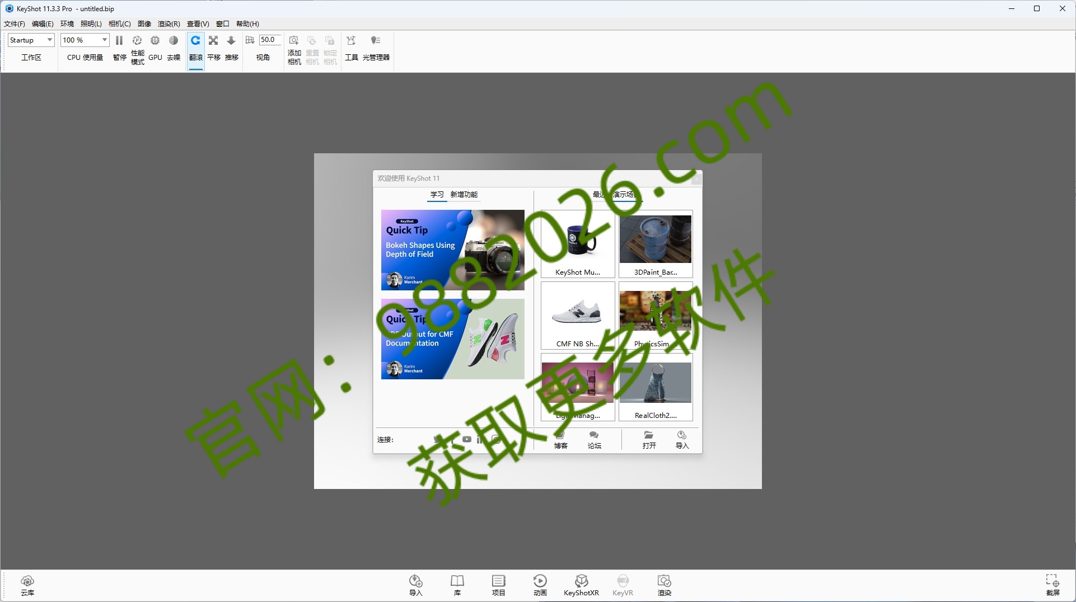Open the 查看(V) menu
The width and height of the screenshot is (1076, 602).
[x=198, y=23]
